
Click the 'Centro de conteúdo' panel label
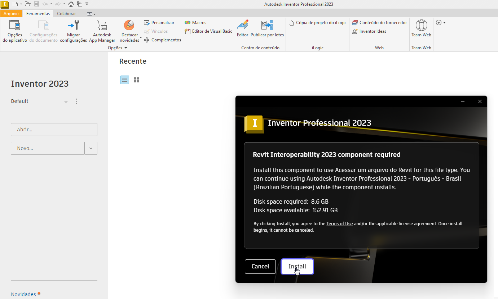[260, 48]
